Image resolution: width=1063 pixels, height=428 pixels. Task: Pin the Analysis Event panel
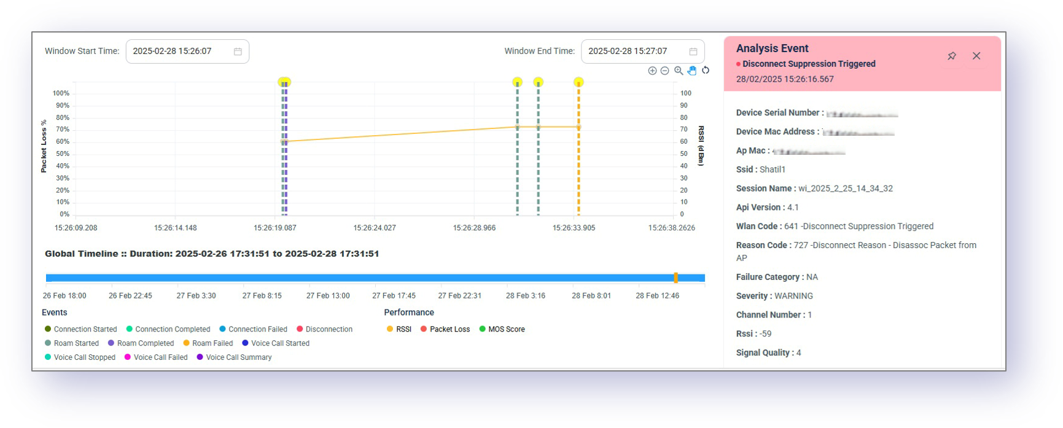(x=952, y=56)
